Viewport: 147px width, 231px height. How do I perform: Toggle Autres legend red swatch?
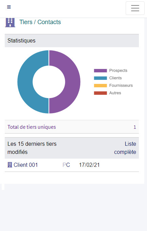click(x=101, y=93)
